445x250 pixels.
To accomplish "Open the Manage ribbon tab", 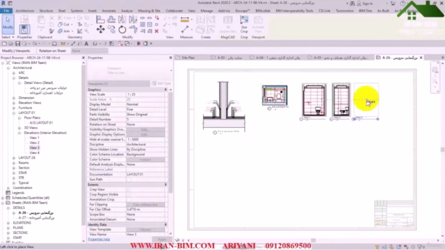I will click(x=207, y=11).
